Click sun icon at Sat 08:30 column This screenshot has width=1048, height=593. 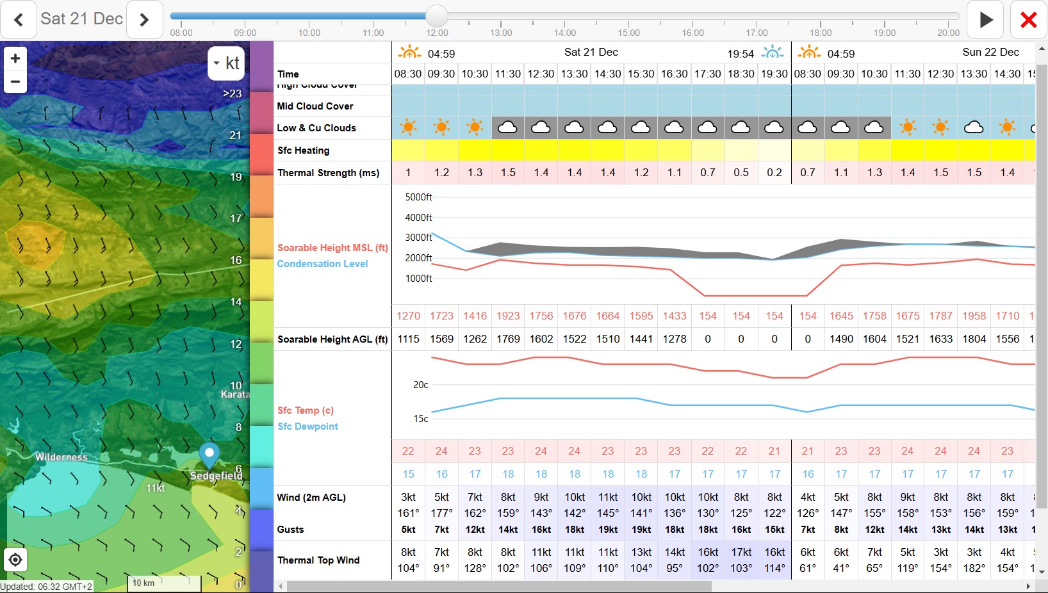coord(408,127)
